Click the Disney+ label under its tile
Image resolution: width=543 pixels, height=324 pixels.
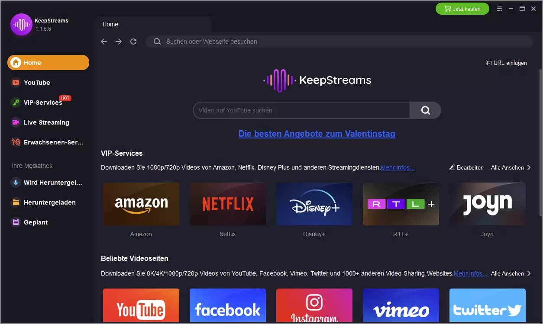(x=314, y=234)
